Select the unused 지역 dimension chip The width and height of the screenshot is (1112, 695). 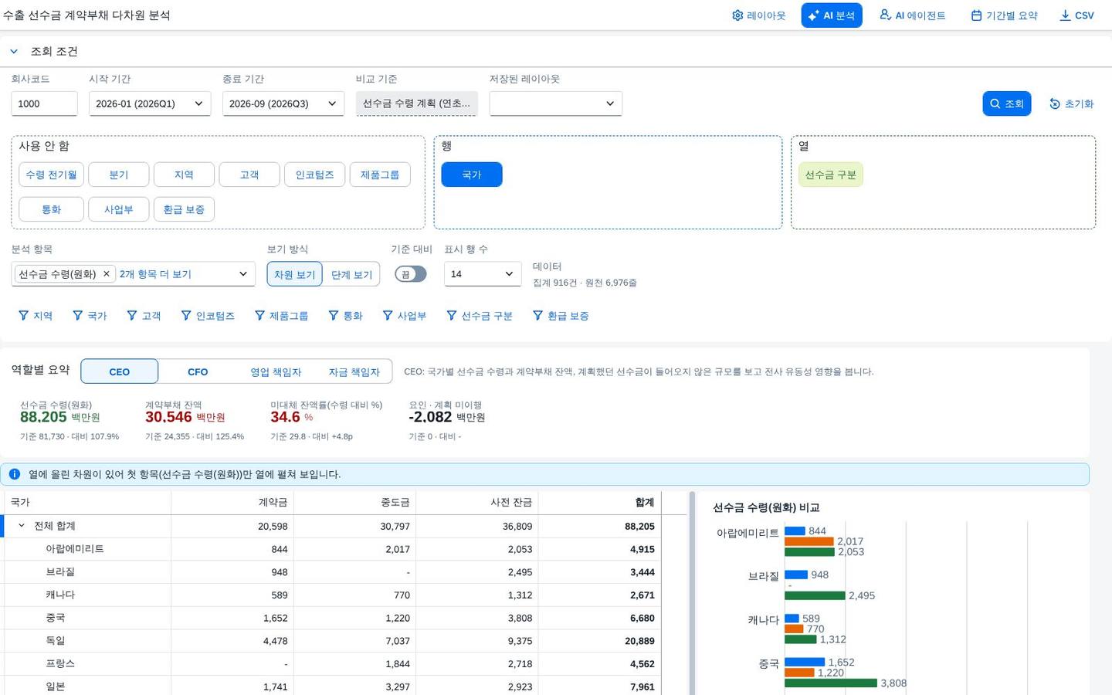(x=184, y=175)
